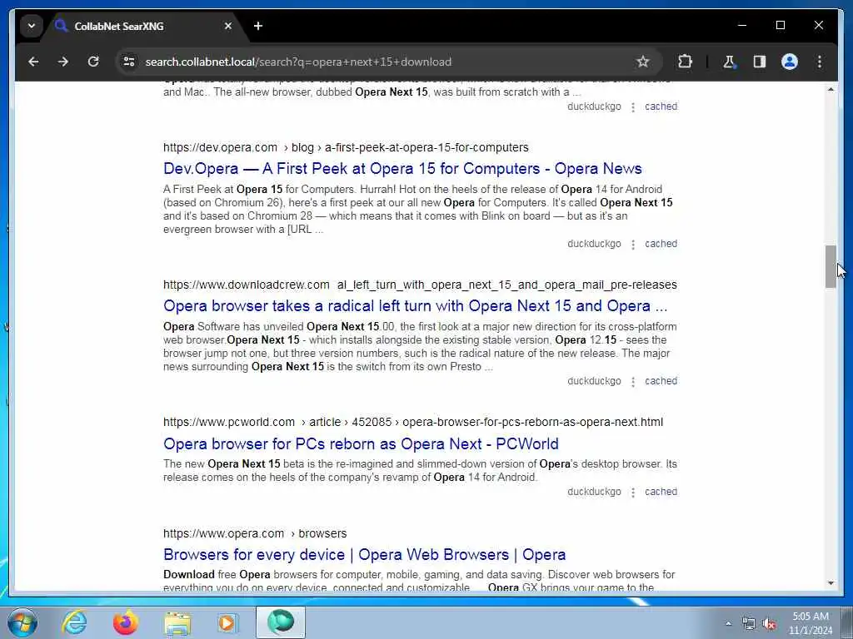Open cached link for PCWorld result
Image resolution: width=853 pixels, height=639 pixels.
click(x=661, y=492)
